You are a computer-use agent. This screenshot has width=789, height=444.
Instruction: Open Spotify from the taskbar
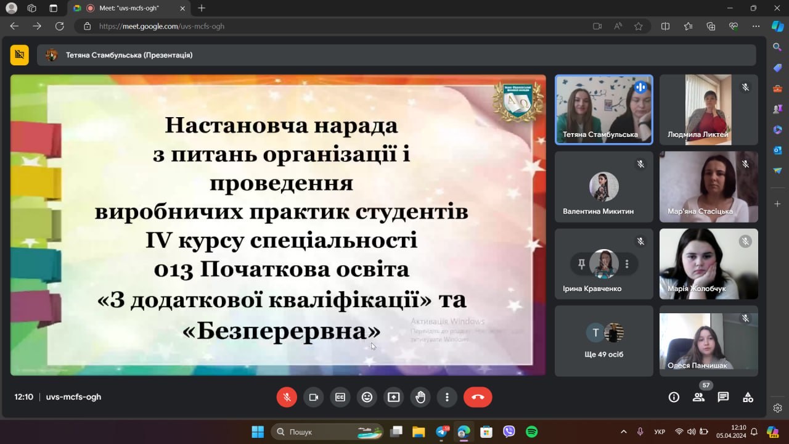coord(531,432)
